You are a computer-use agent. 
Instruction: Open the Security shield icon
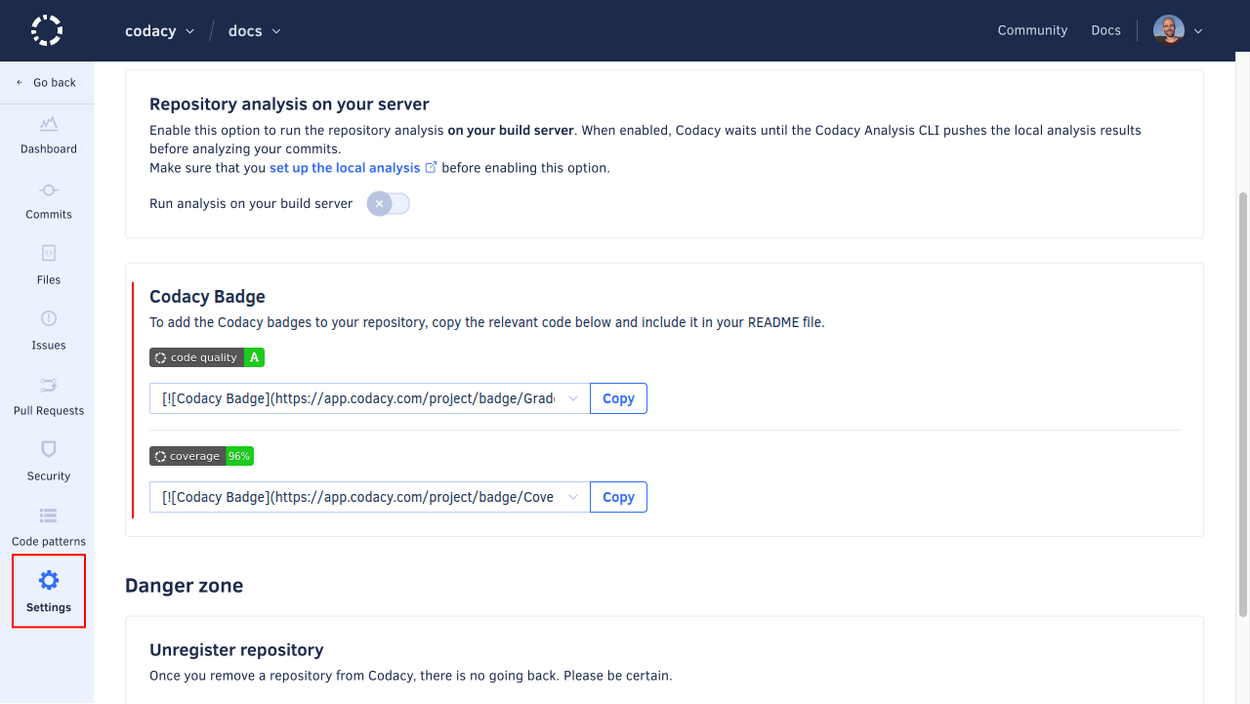(x=49, y=450)
